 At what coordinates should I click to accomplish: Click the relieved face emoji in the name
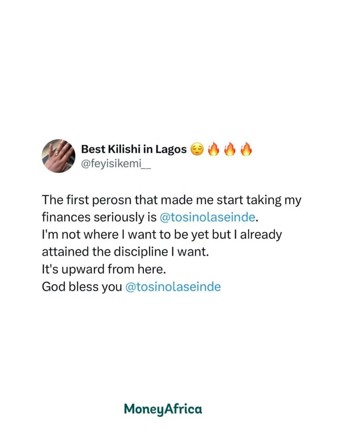pyautogui.click(x=196, y=150)
